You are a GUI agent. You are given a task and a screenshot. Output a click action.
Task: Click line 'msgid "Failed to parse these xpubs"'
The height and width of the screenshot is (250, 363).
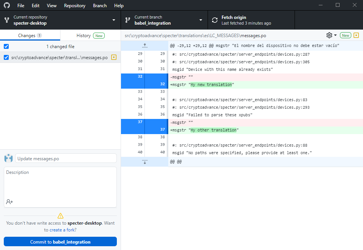[x=212, y=115]
